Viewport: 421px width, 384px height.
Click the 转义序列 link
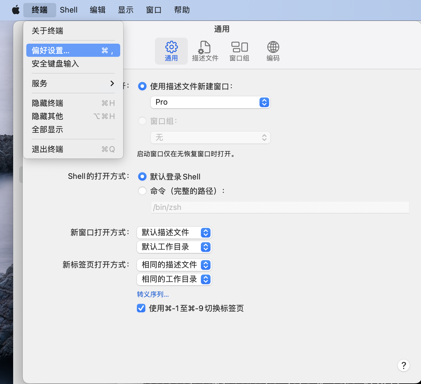[152, 294]
